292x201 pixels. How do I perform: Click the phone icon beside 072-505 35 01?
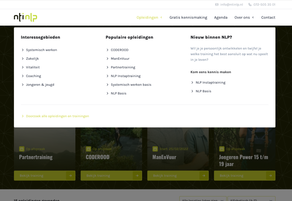click(x=250, y=5)
